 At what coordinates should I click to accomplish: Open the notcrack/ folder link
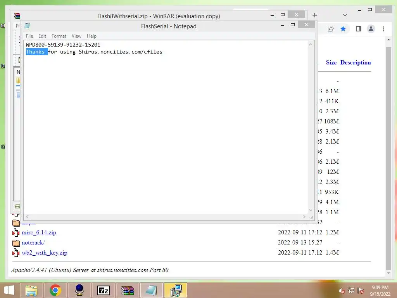33,243
